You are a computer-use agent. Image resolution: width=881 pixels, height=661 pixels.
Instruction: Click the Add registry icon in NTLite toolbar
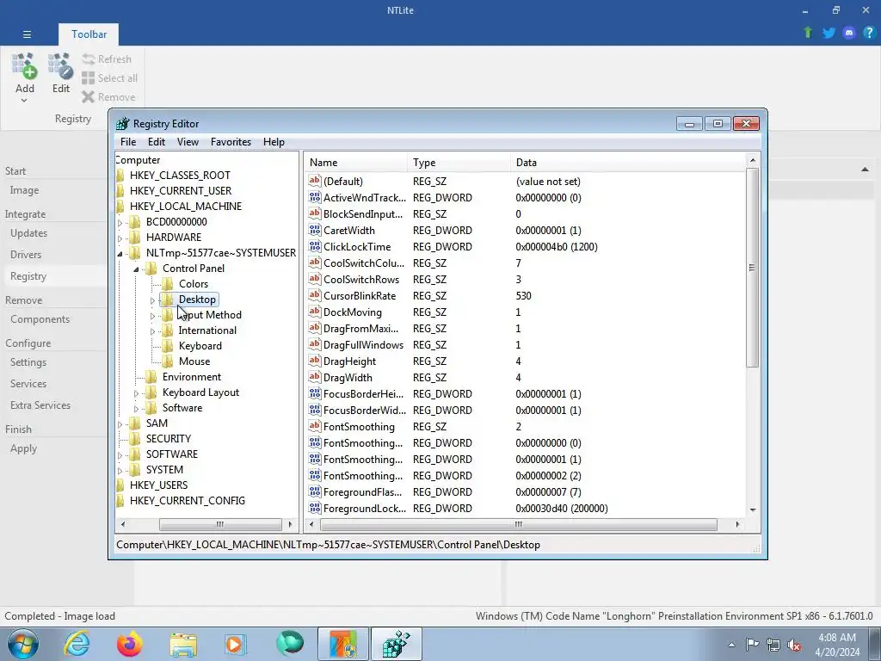coord(24,65)
